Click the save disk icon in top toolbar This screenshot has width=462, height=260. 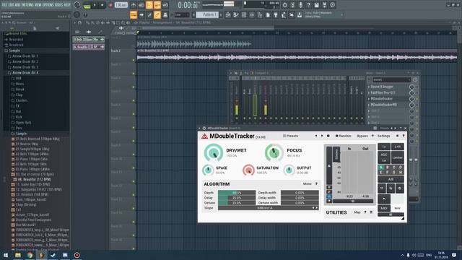click(x=316, y=5)
